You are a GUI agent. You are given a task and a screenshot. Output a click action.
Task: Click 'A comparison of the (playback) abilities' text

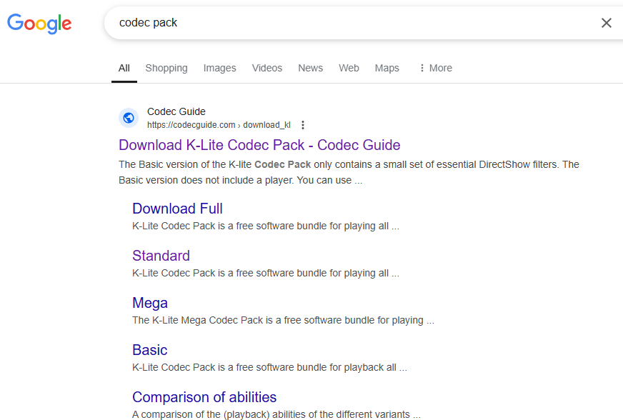click(x=276, y=414)
